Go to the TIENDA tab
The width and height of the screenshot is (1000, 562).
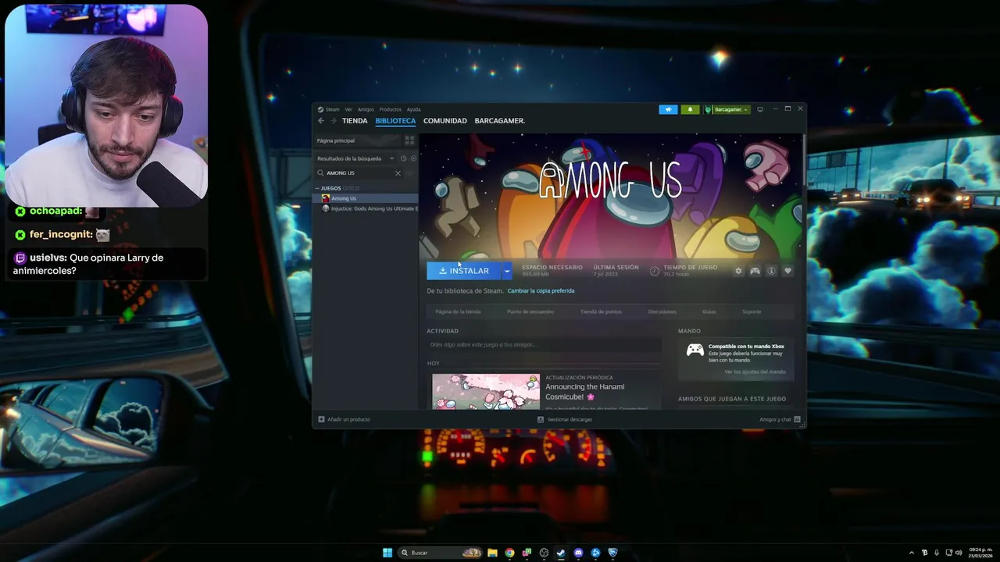355,121
